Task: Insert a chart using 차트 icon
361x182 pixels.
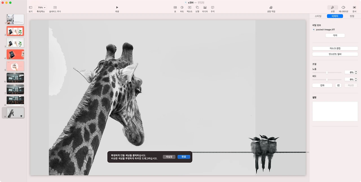Action: tap(182, 7)
